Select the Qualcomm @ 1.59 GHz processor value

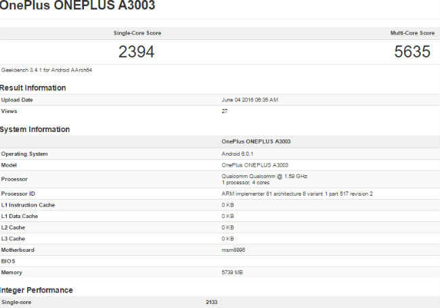point(265,176)
